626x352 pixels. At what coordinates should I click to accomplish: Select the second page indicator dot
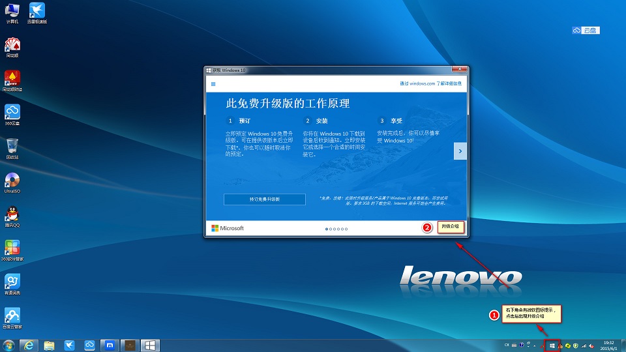pyautogui.click(x=331, y=229)
